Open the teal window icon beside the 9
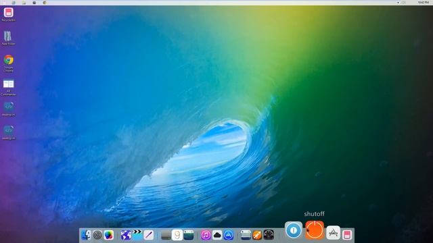 tap(189, 235)
